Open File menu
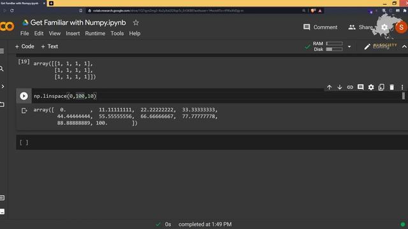Screen dimensions: 408x229 25,34
